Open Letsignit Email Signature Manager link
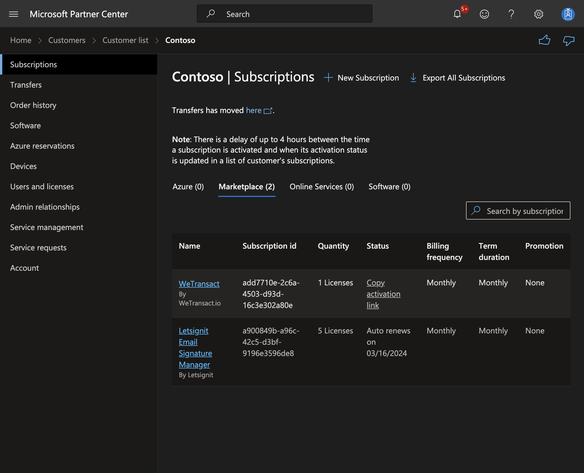This screenshot has width=584, height=473. coord(195,348)
